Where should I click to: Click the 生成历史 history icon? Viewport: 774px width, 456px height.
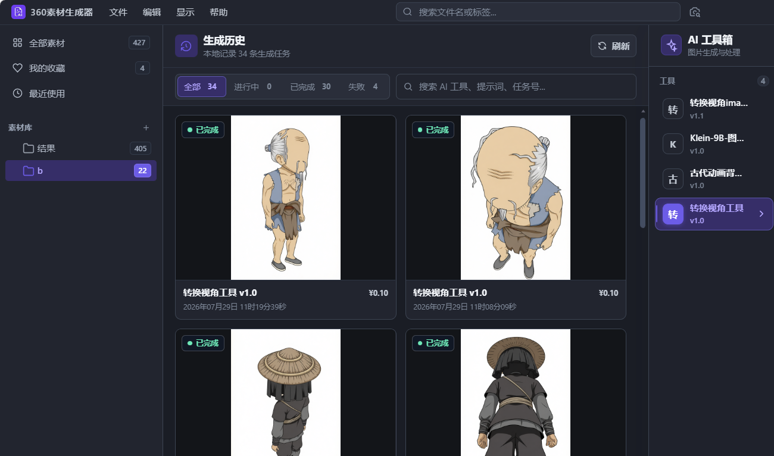pyautogui.click(x=186, y=46)
